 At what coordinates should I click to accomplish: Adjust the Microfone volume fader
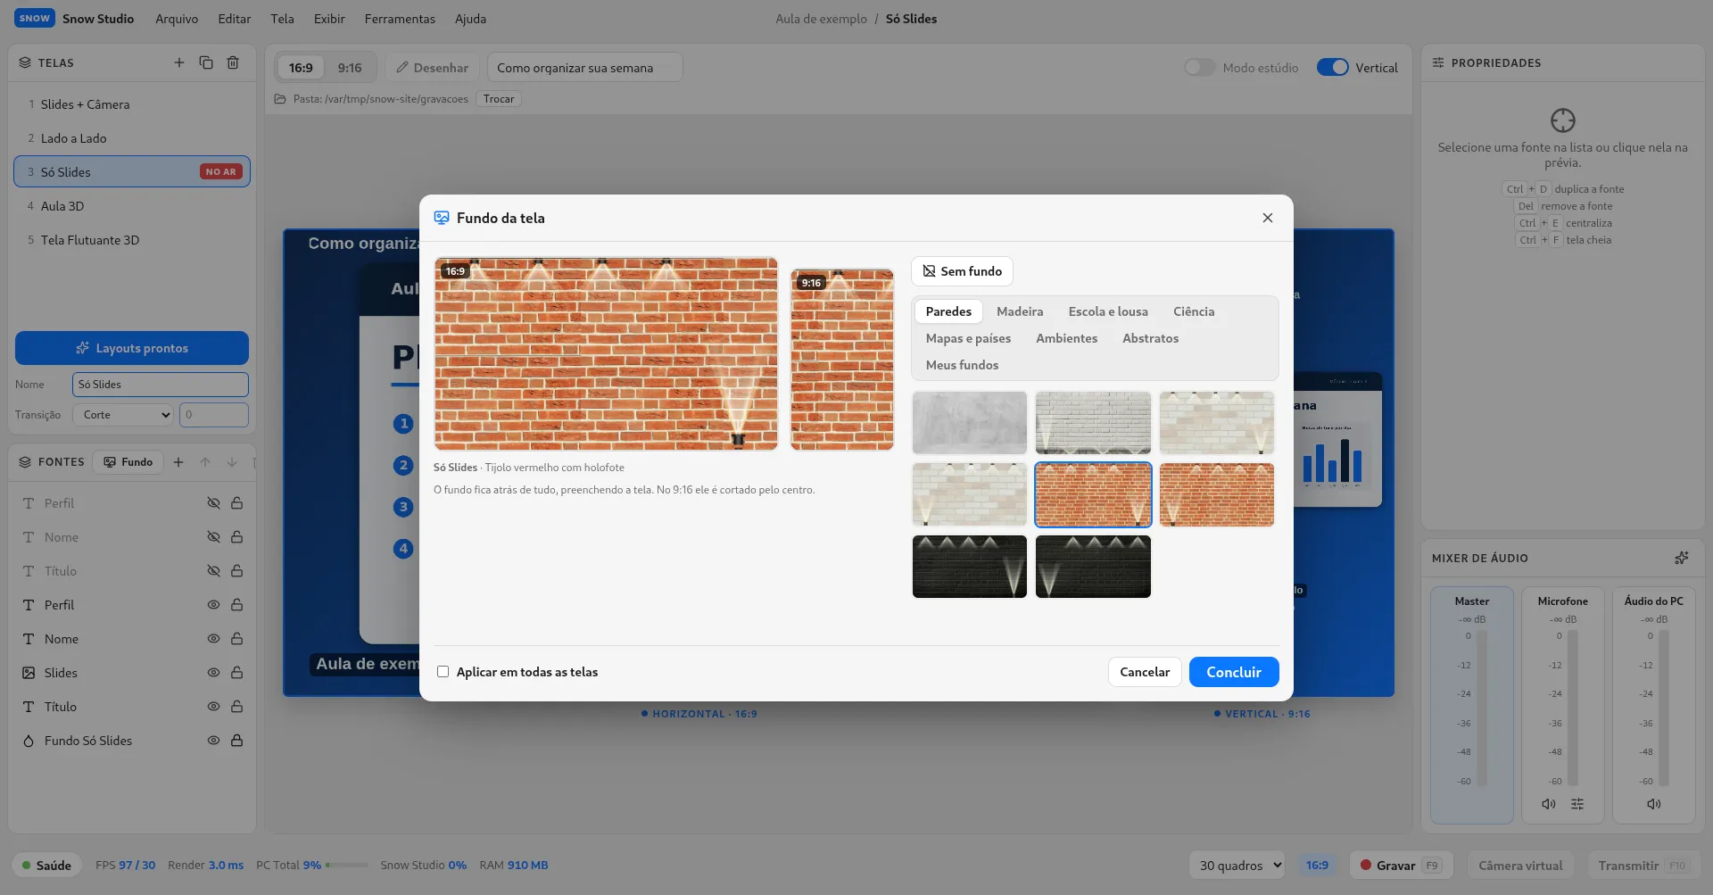(1573, 709)
